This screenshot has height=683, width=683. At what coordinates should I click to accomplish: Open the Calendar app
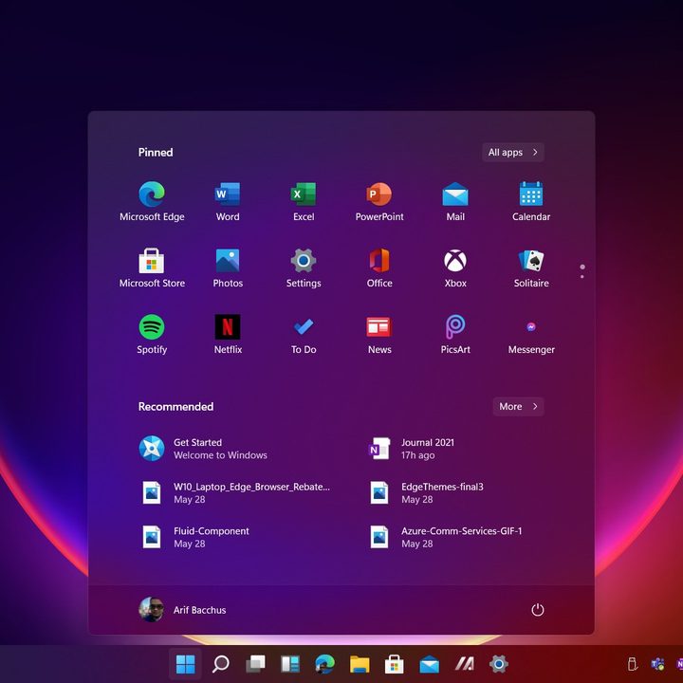(x=531, y=201)
